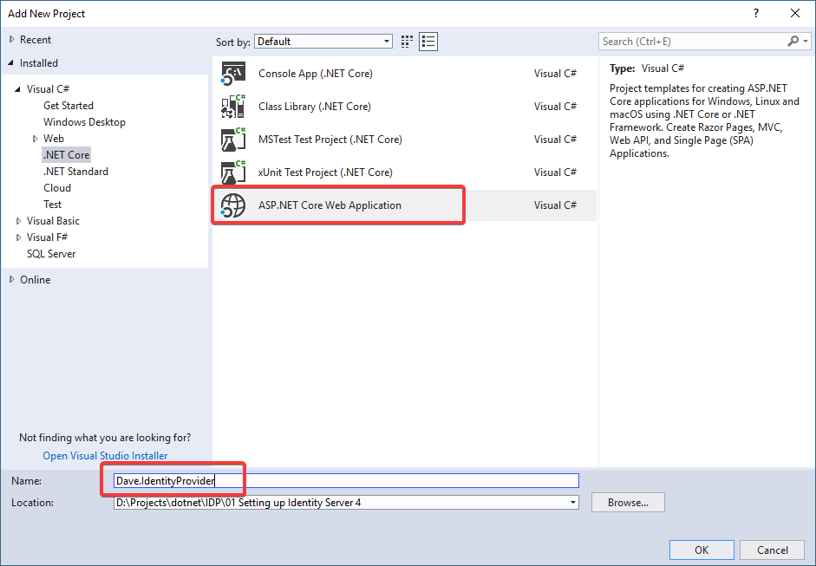Pick the MSTest Test Project template icon

click(x=232, y=140)
